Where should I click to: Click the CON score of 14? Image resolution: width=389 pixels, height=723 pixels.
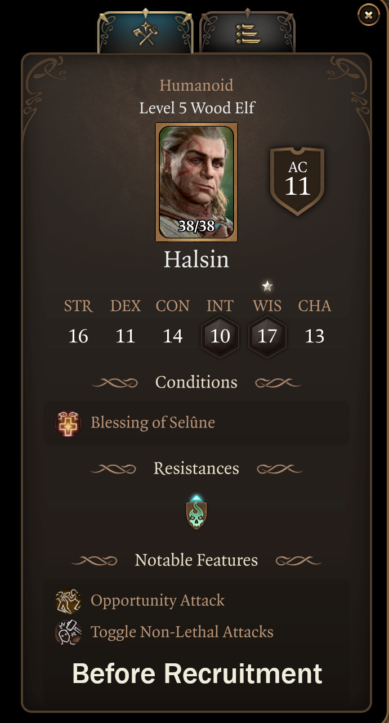point(172,336)
